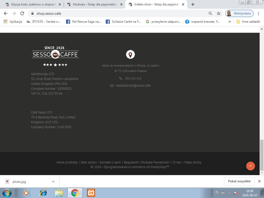Open Windows Start menu orb

coord(7,193)
